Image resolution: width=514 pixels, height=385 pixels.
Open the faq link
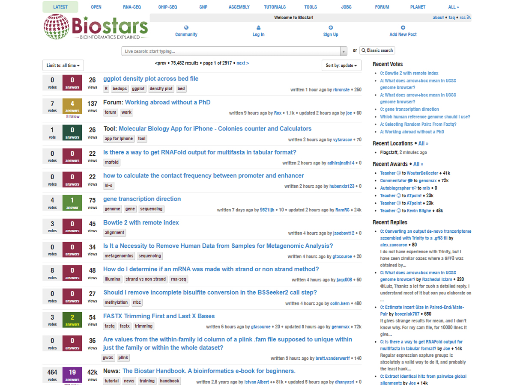pos(452,18)
